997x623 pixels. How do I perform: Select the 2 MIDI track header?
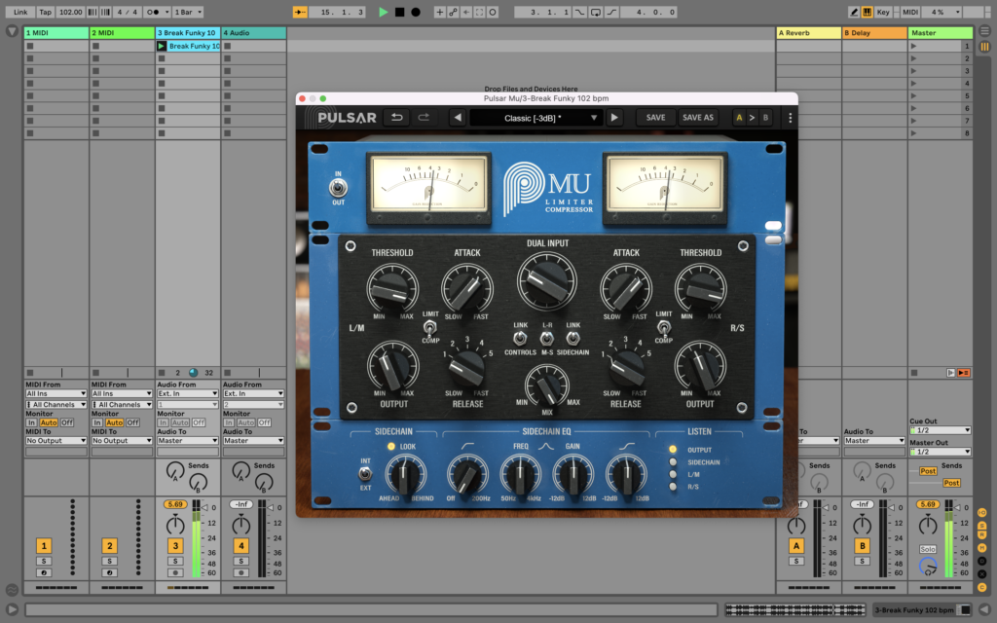122,32
